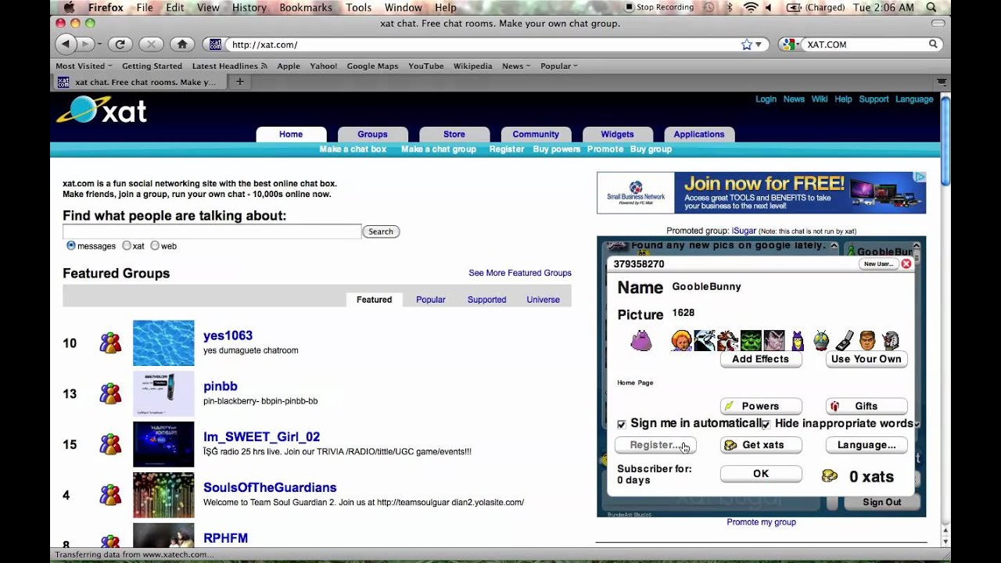Select the purple hooded figure avatar
Viewport: 1001px width, 563px height.
coord(798,341)
